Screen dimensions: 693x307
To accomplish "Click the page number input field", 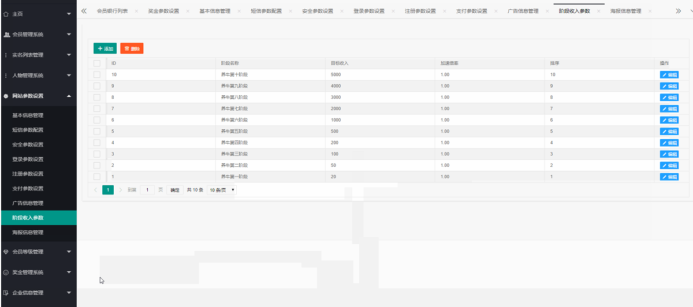I will point(147,190).
